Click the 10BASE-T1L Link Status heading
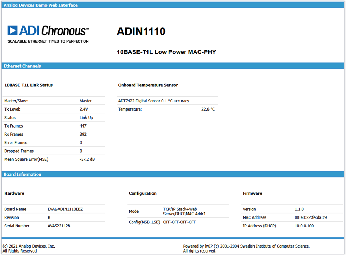The image size is (346, 255). (29, 85)
